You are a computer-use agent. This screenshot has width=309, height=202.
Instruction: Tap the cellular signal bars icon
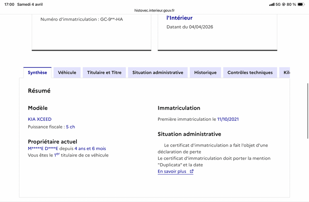coord(272,4)
